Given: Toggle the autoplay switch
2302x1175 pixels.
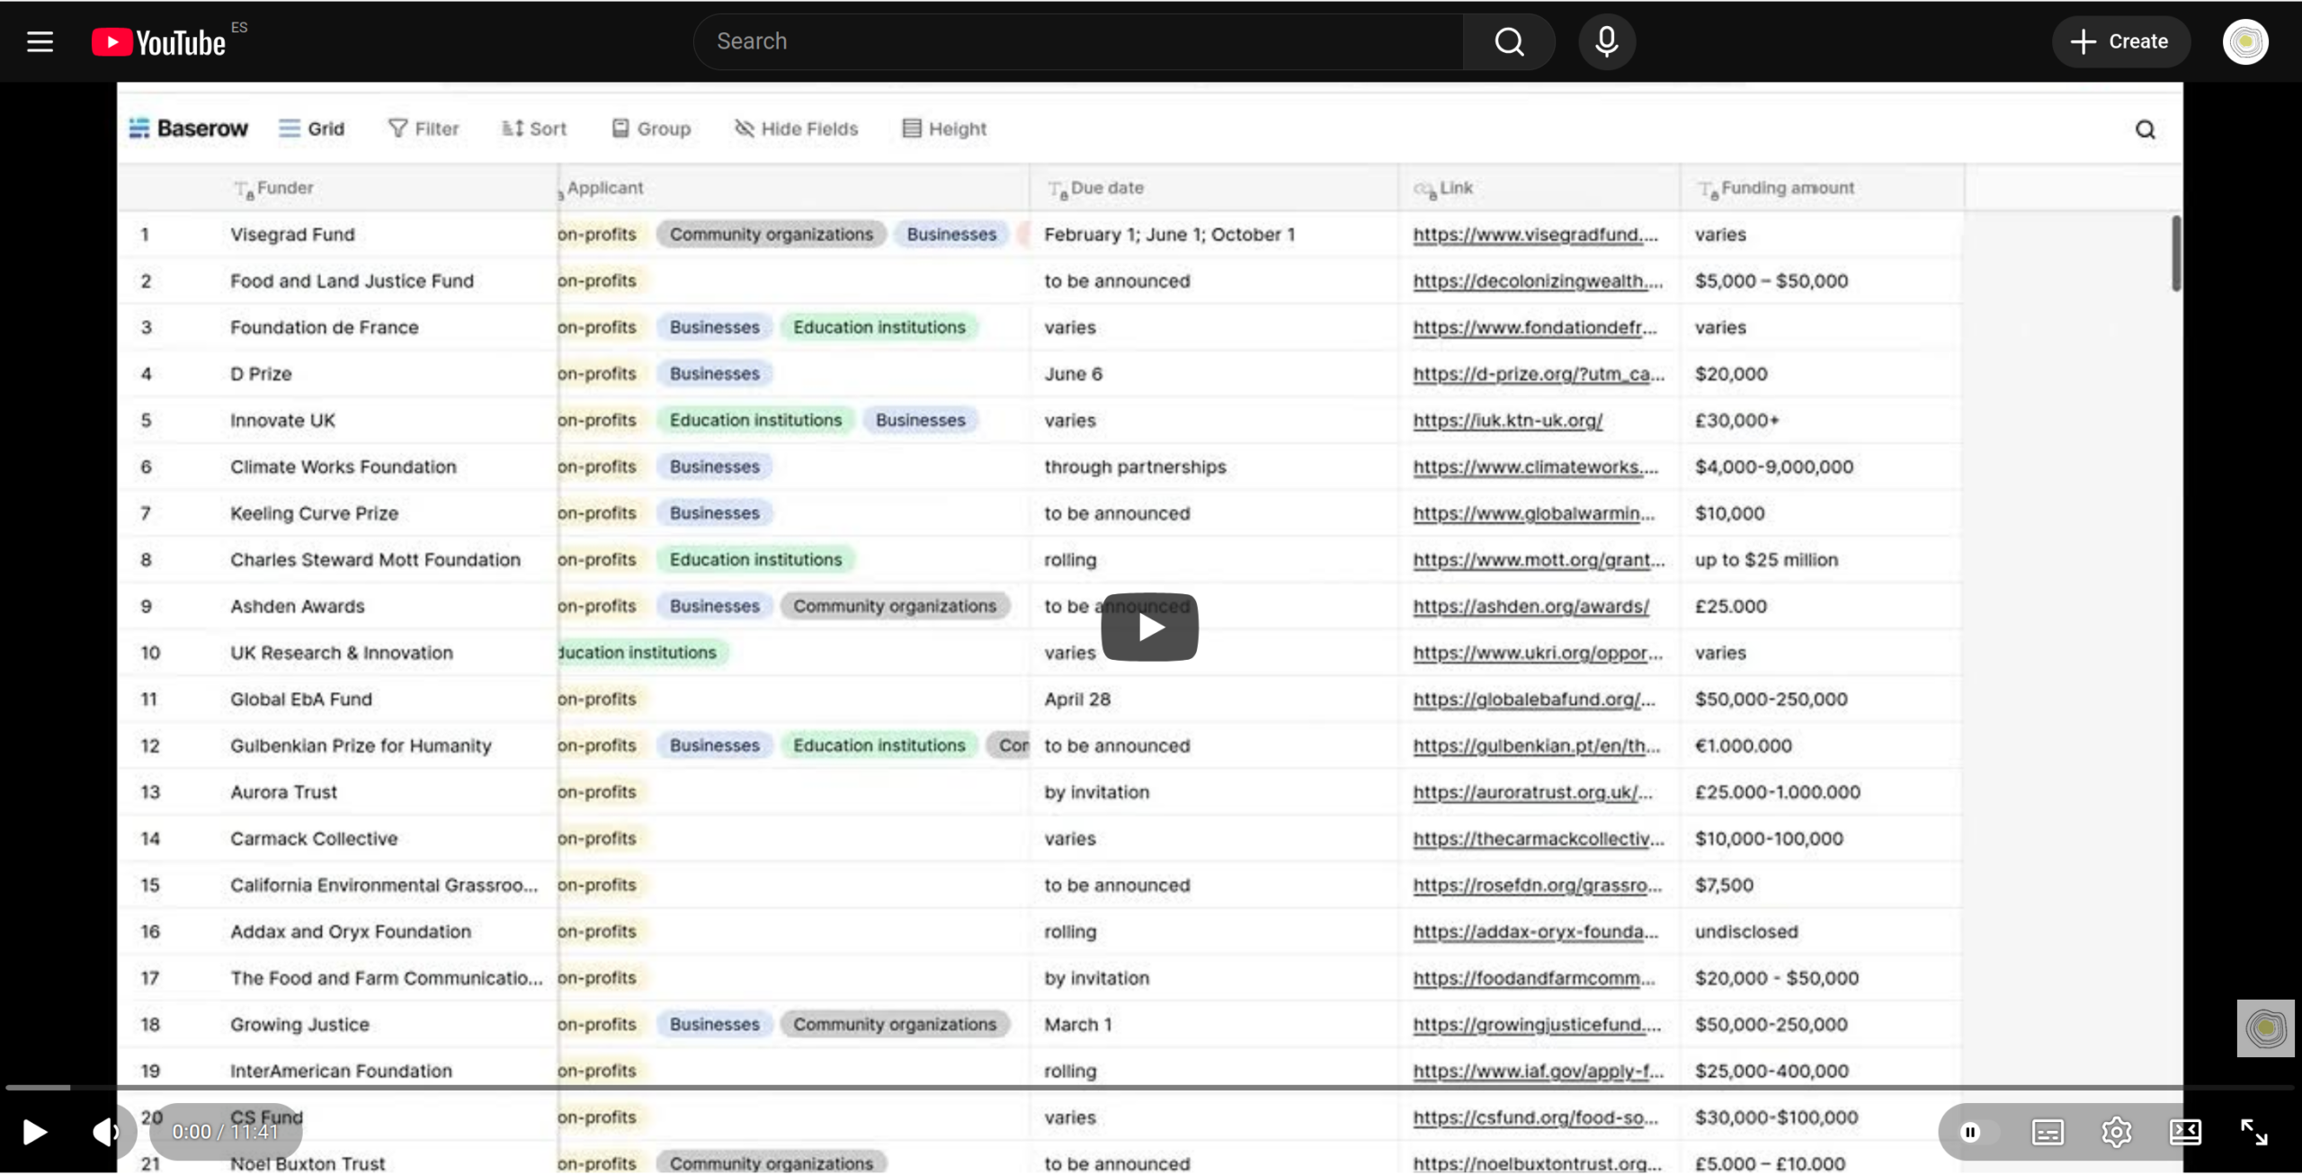Looking at the screenshot, I should point(1978,1132).
